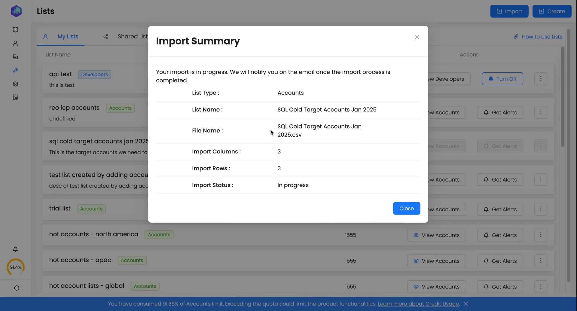577x311 pixels.
Task: Open three-dot menu for trial list
Action: pos(541,209)
